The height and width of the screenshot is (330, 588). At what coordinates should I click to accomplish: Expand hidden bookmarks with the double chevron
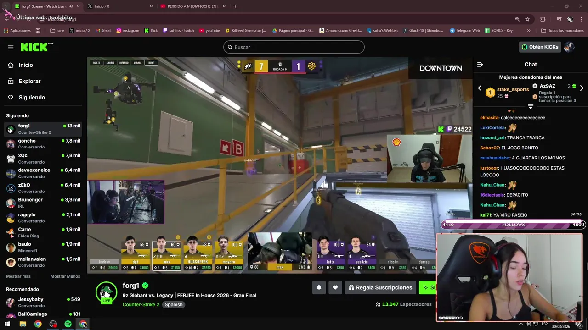pos(529,31)
